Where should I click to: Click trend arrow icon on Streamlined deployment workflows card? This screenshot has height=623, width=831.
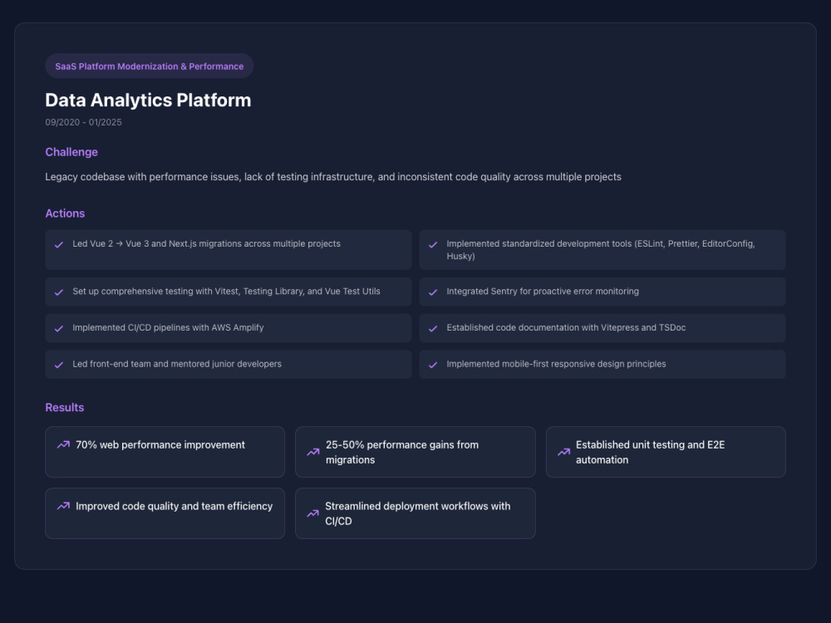[313, 513]
